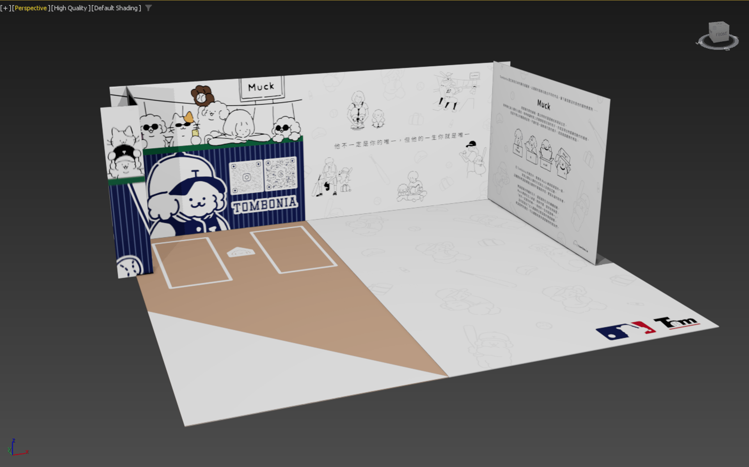Screen dimensions: 749x467
Task: Select the Tom logo on the floor
Action: point(678,322)
